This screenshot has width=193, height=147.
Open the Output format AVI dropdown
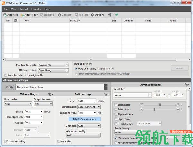pyautogui.click(x=43, y=104)
